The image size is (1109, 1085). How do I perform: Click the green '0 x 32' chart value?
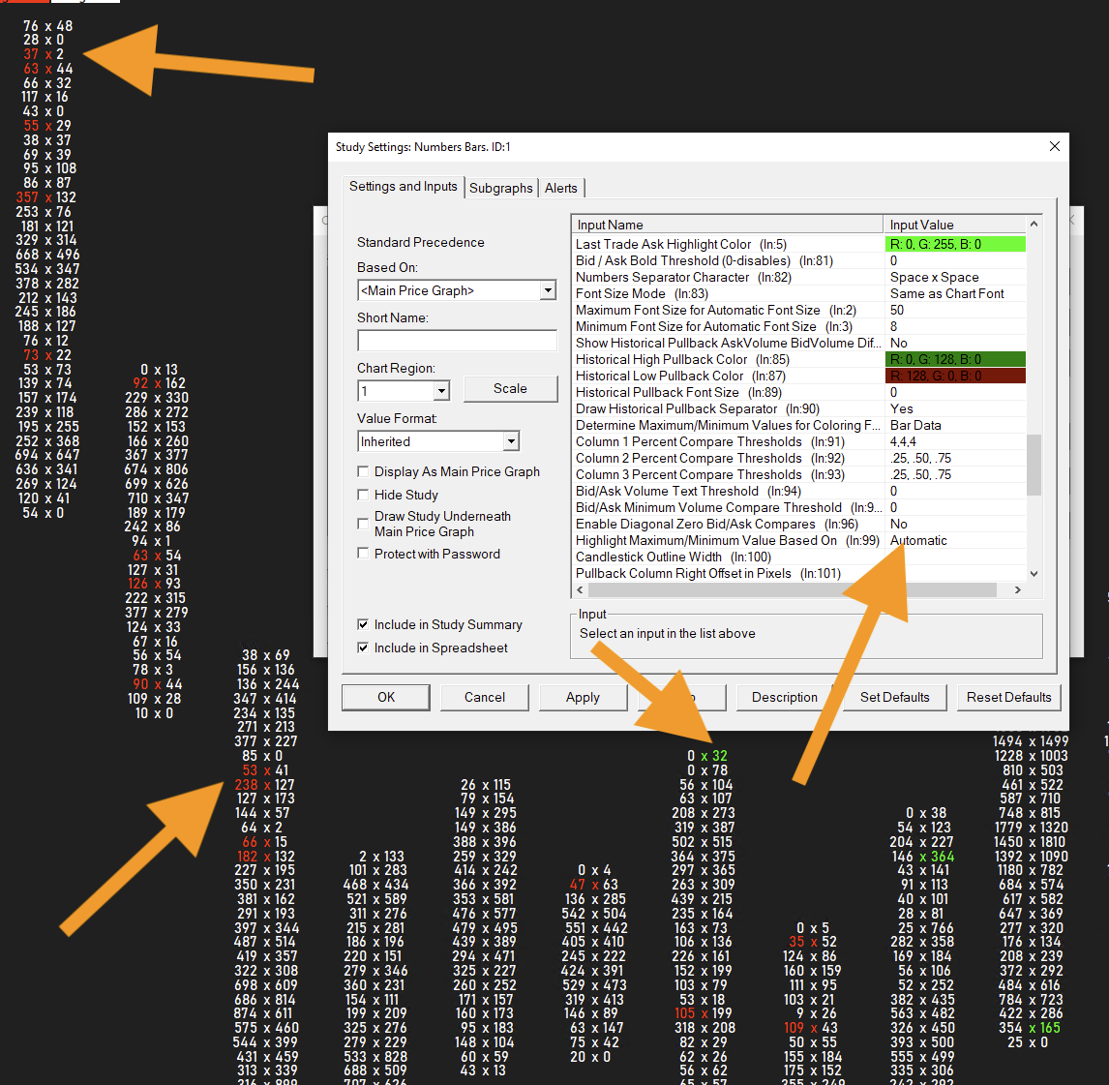[x=707, y=755]
